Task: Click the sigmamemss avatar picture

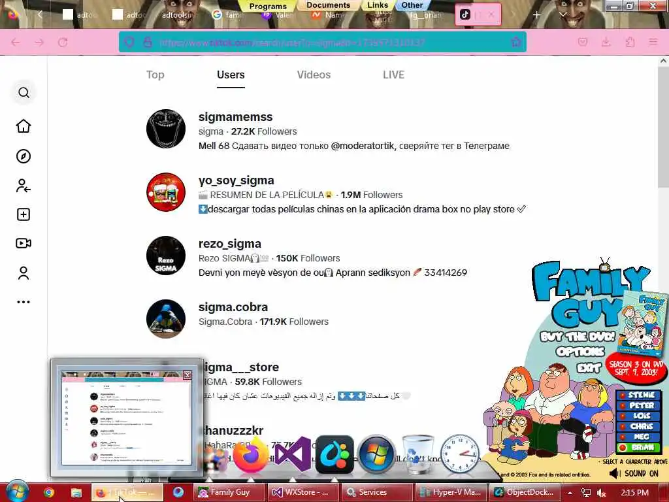Action: (x=166, y=129)
